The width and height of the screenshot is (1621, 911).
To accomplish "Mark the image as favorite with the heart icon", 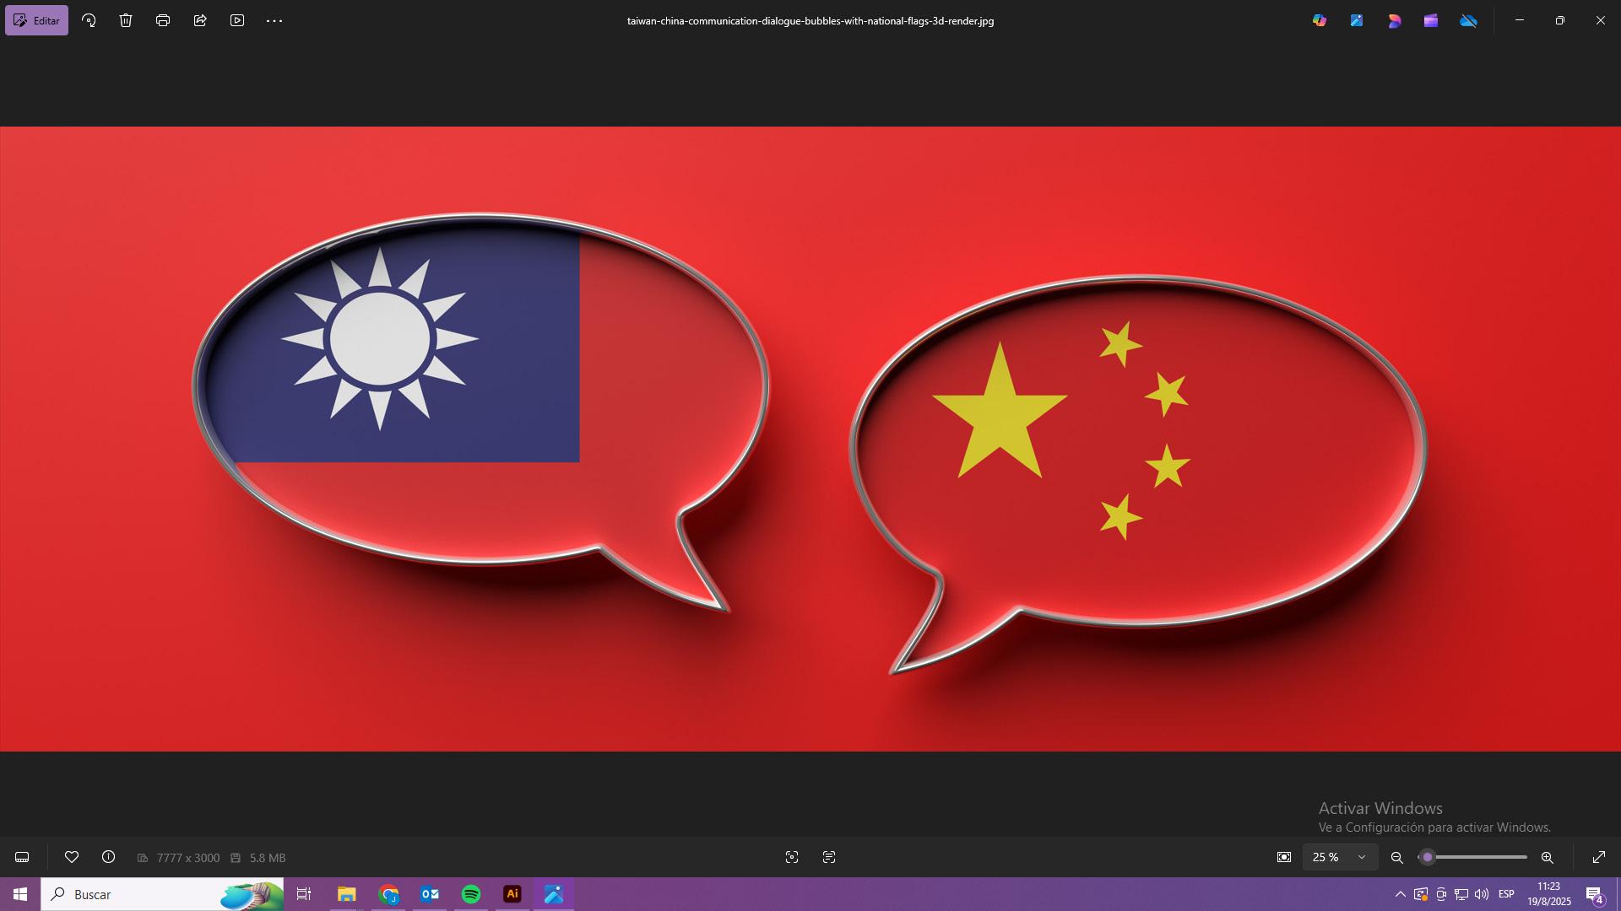I will [x=72, y=857].
